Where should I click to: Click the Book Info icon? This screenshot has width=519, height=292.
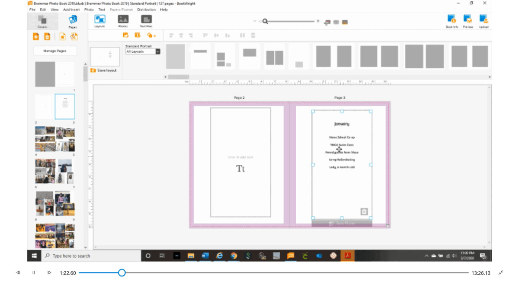[x=452, y=20]
